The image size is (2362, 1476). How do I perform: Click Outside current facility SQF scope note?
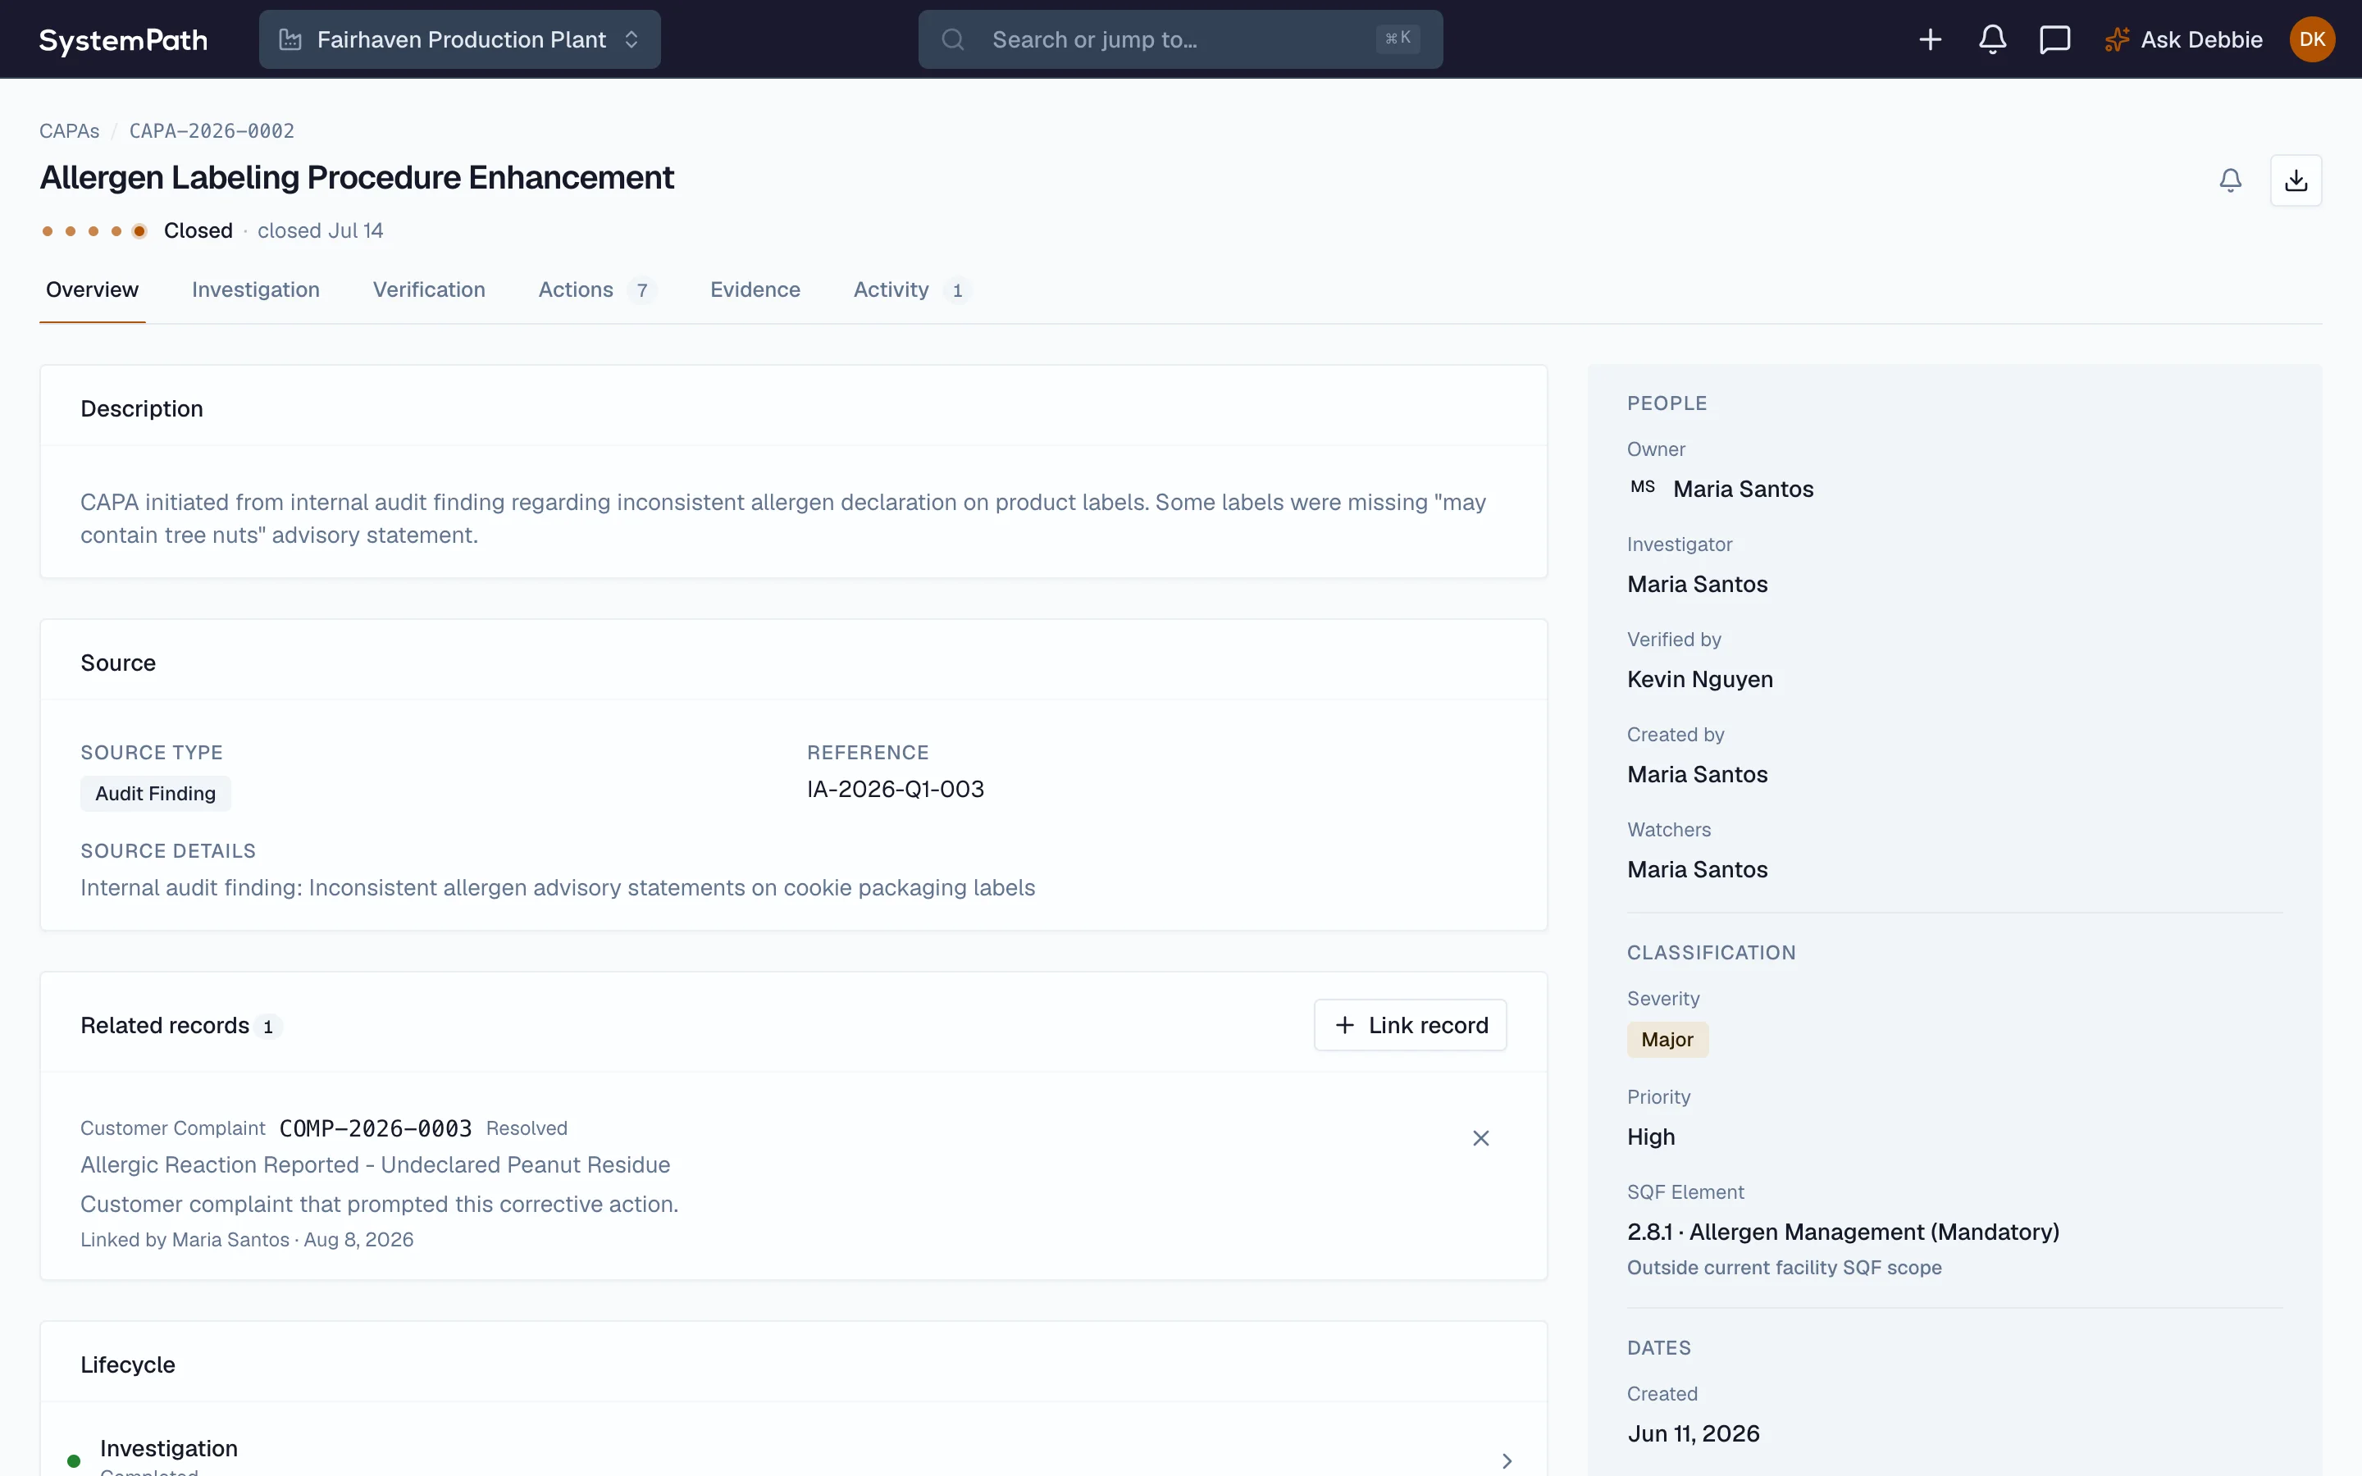pos(1783,1268)
